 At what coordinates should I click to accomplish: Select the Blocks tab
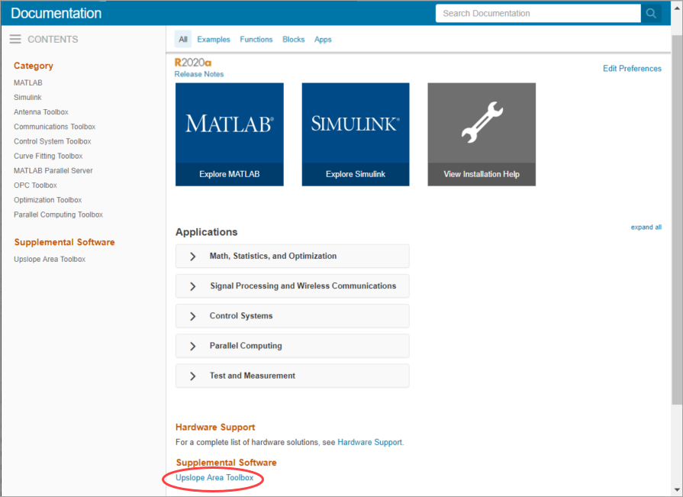coord(294,39)
